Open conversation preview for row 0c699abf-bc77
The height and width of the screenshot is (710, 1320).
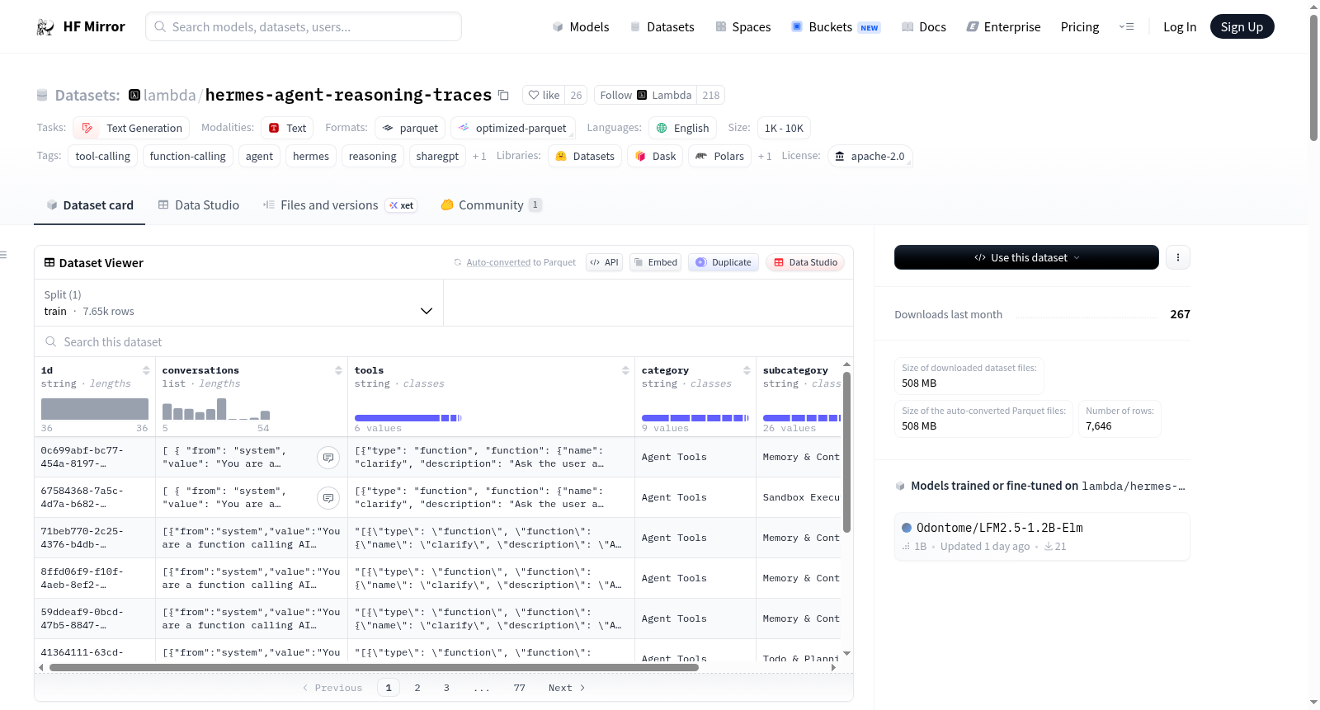point(328,457)
